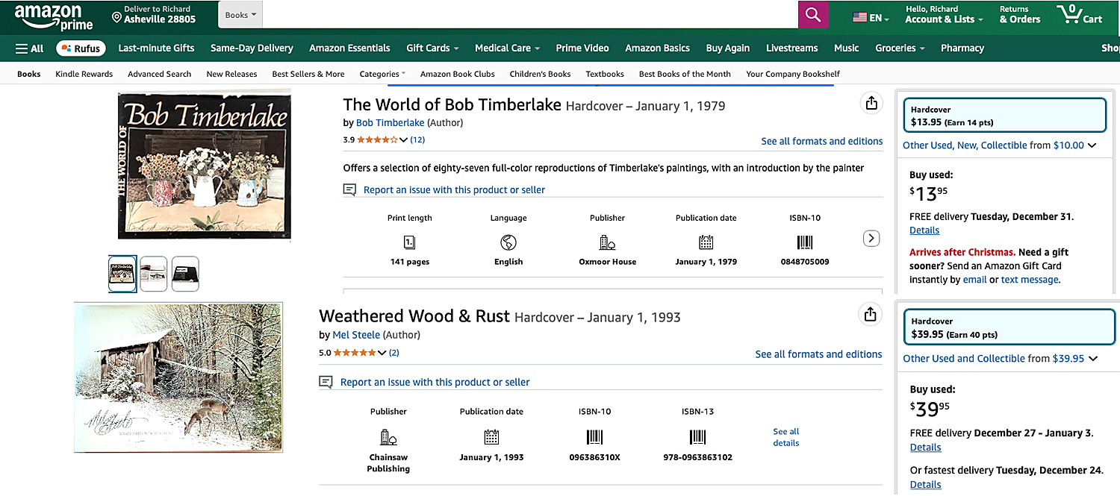Click share icon for Weathered Wood & Rust
The width and height of the screenshot is (1120, 496).
pyautogui.click(x=870, y=315)
